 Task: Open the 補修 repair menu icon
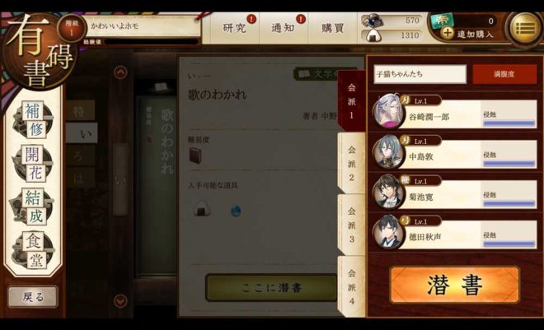[x=33, y=120]
